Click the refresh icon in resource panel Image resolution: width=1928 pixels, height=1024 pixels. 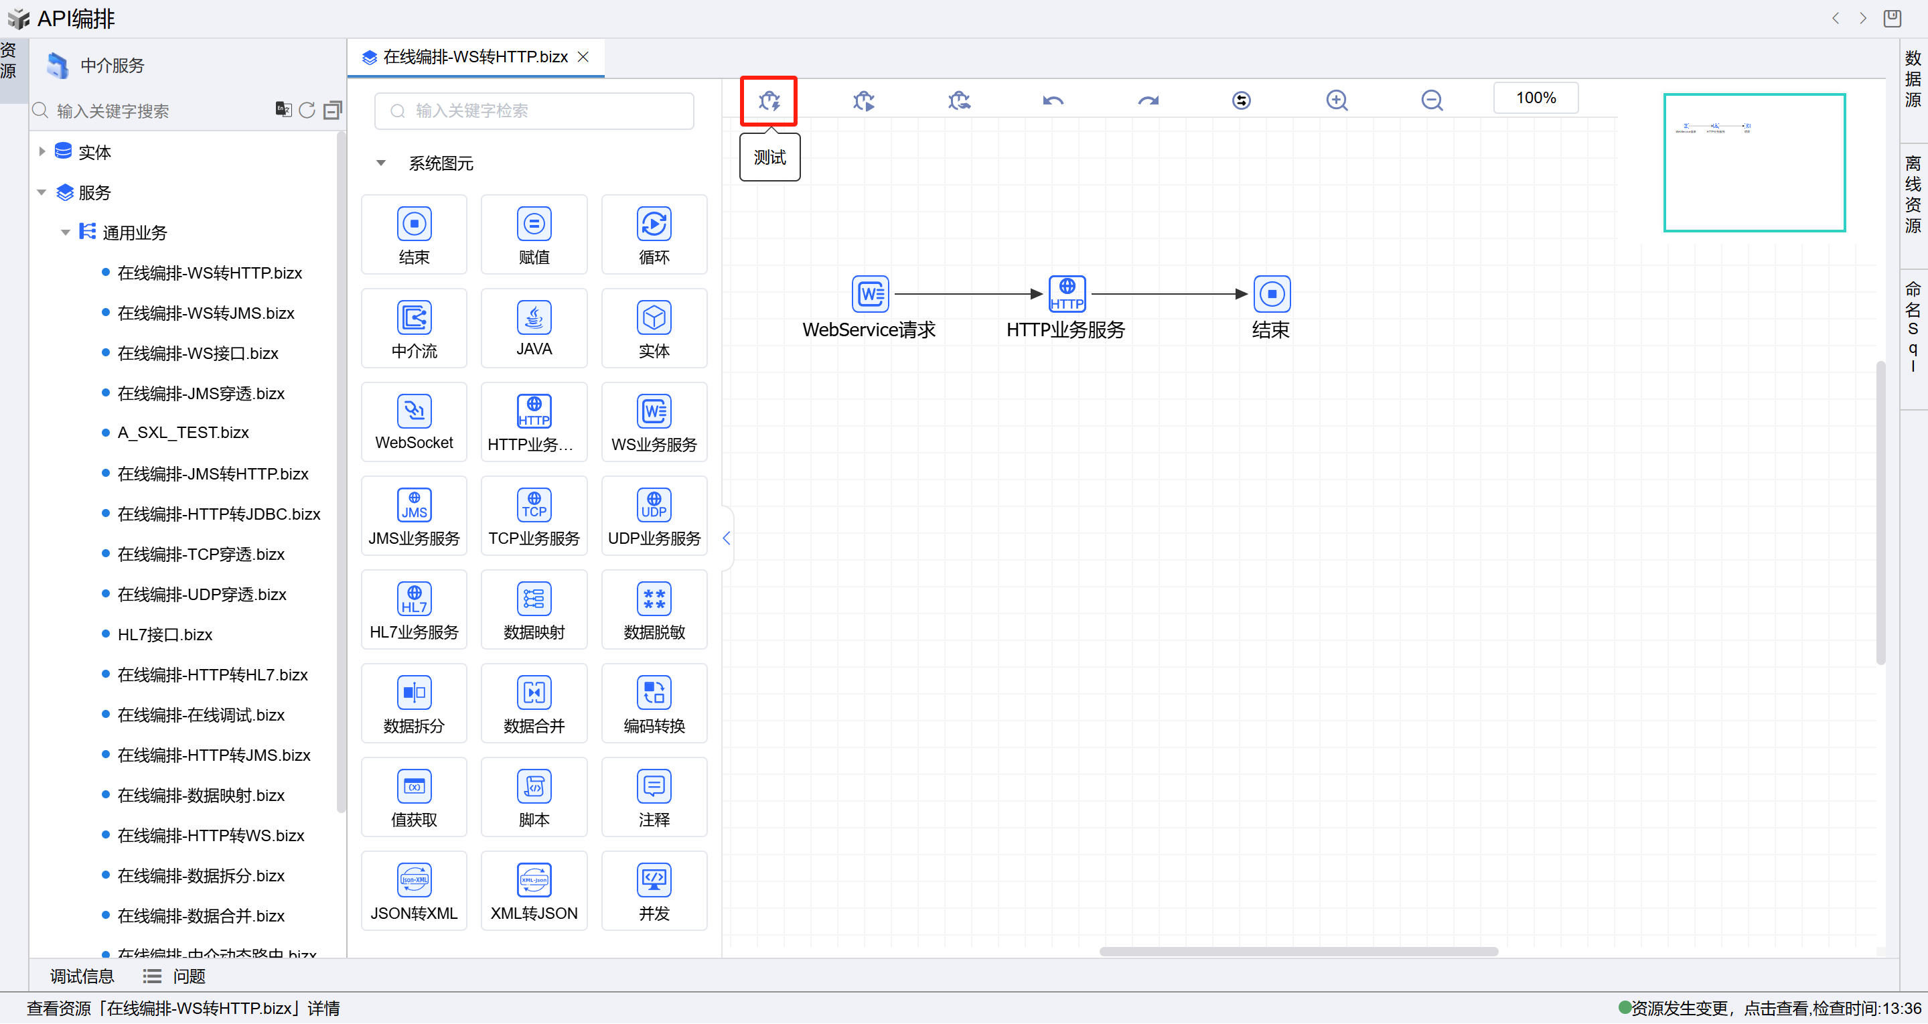click(307, 111)
